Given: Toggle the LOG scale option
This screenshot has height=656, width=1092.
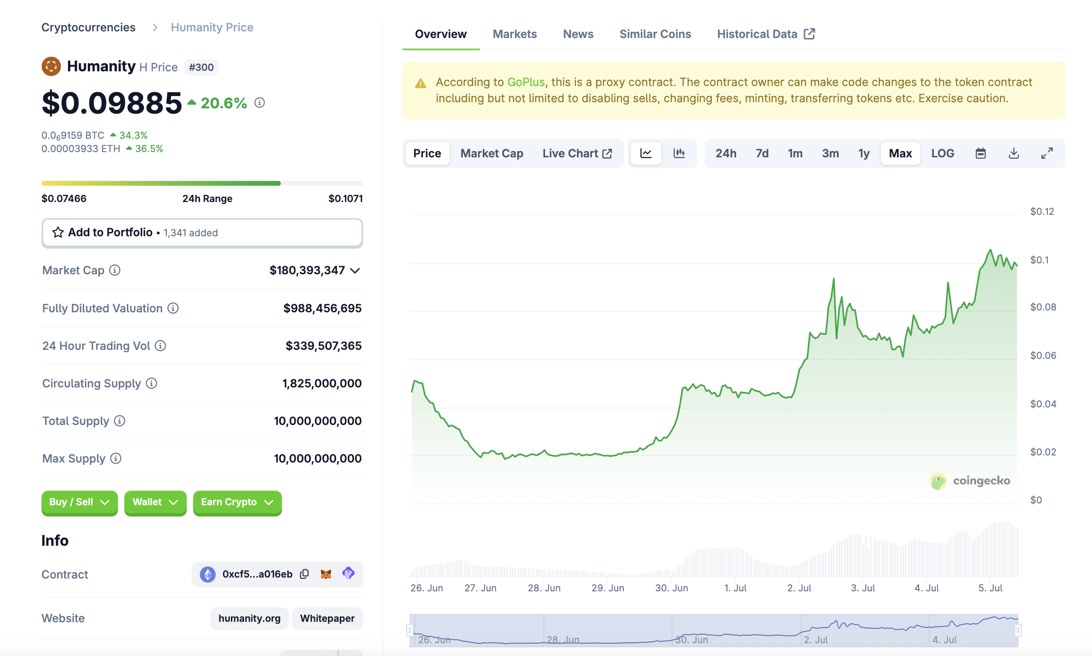Looking at the screenshot, I should [x=942, y=153].
